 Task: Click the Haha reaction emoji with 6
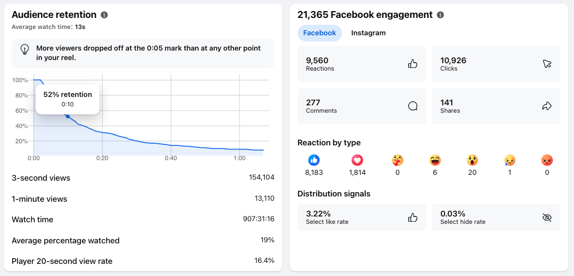(x=435, y=160)
